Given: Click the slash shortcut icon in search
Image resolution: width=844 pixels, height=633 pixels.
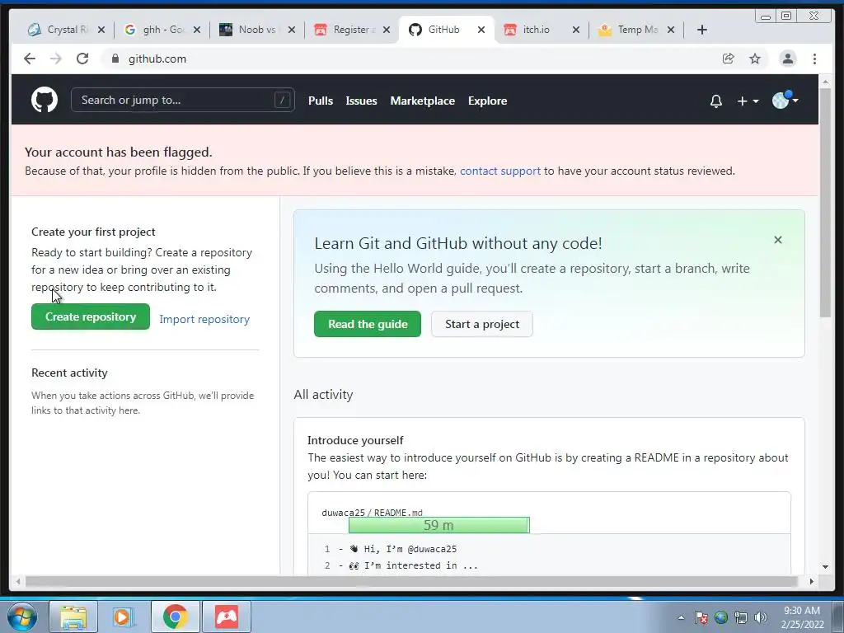Looking at the screenshot, I should (282, 100).
